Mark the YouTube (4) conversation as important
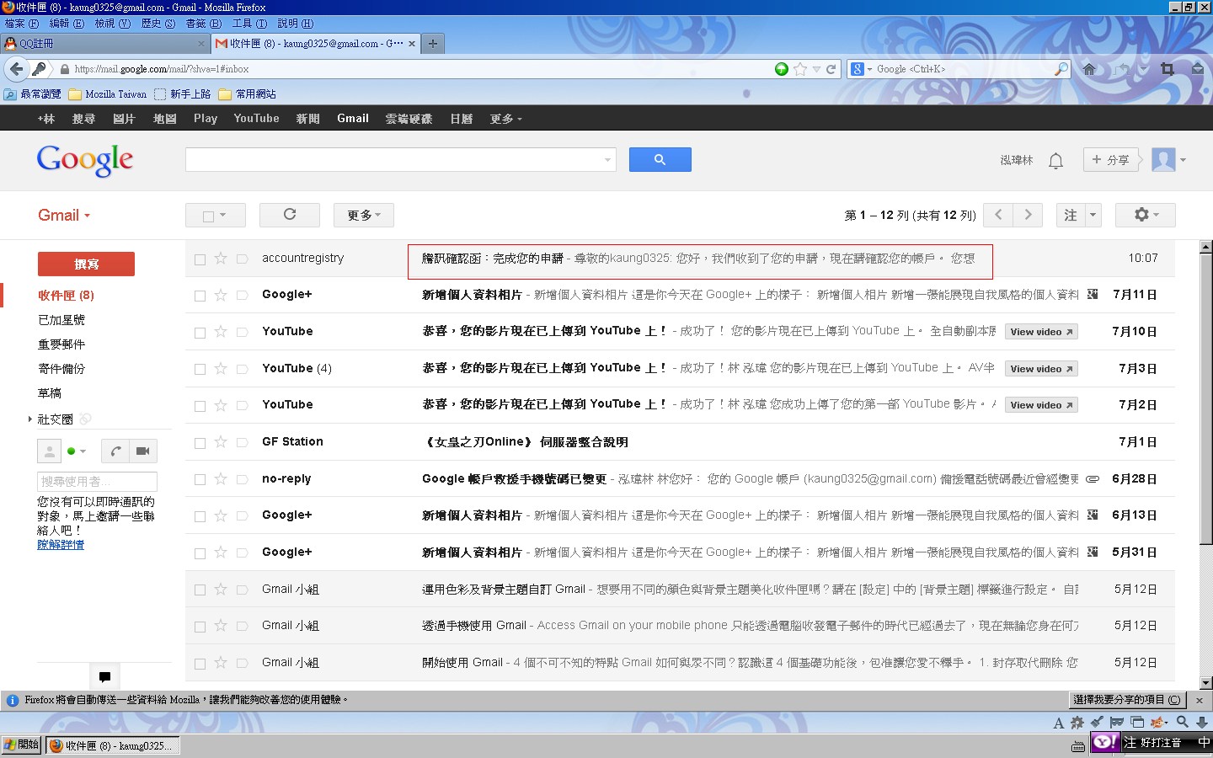 point(242,369)
